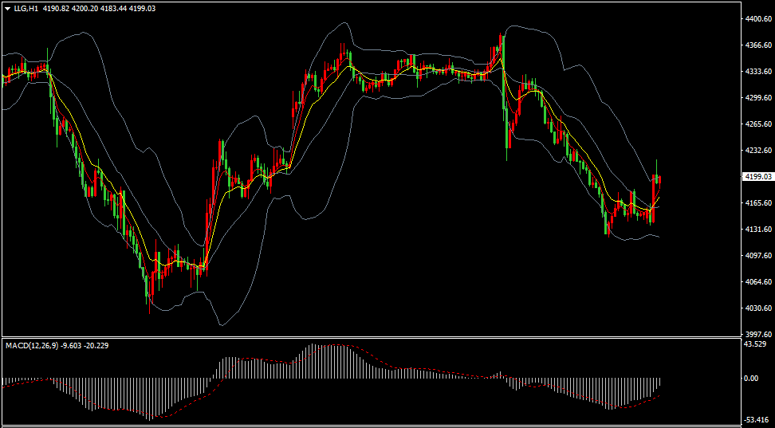Select the lowest candle wick near 4030
Screen dimensions: 775x428
pyautogui.click(x=150, y=302)
